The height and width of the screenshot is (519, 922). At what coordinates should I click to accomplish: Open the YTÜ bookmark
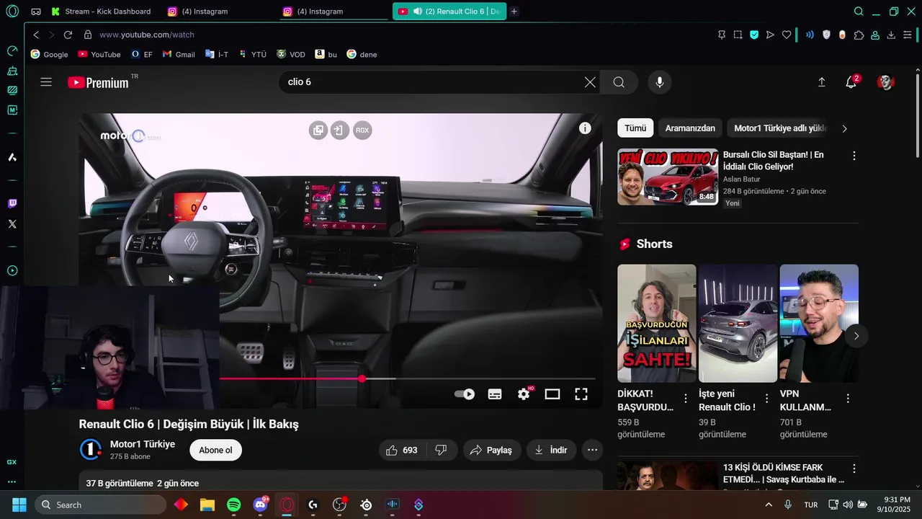[x=253, y=54]
